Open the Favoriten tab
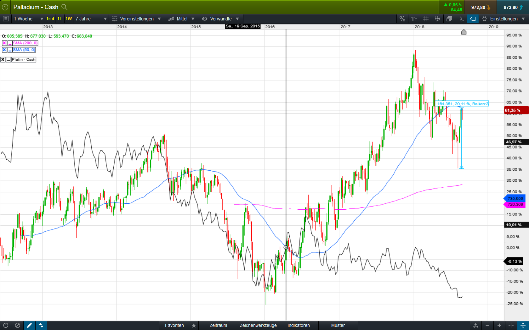 pos(174,325)
